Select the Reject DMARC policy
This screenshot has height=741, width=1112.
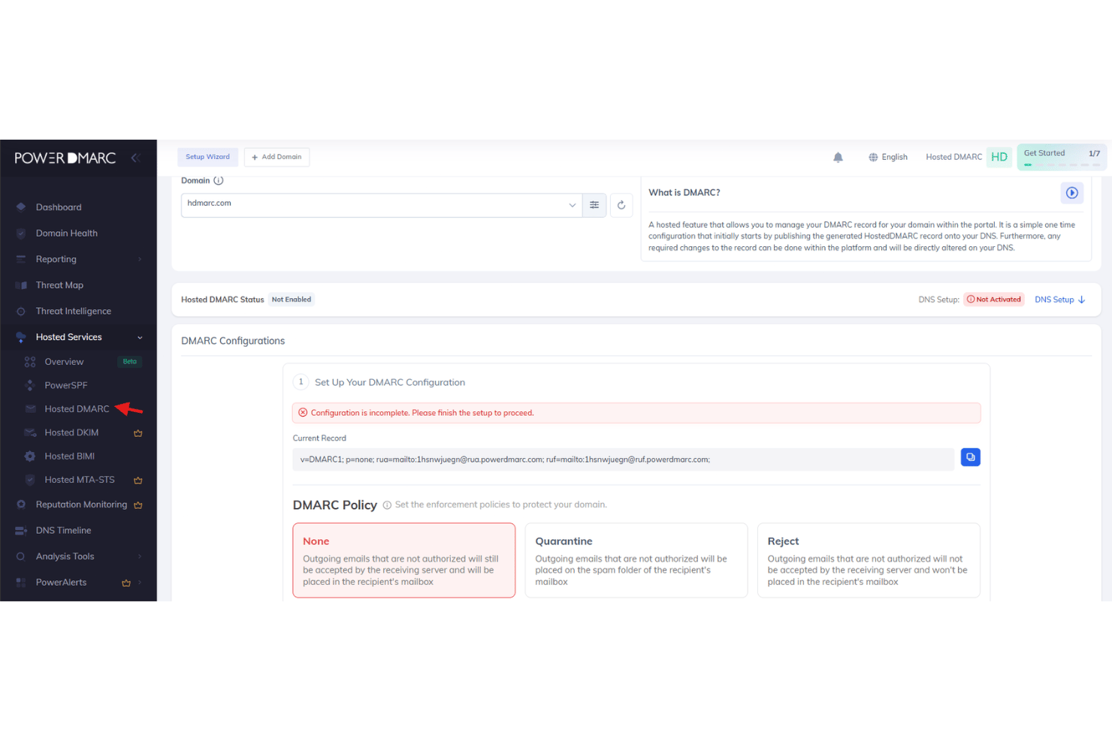pyautogui.click(x=869, y=560)
